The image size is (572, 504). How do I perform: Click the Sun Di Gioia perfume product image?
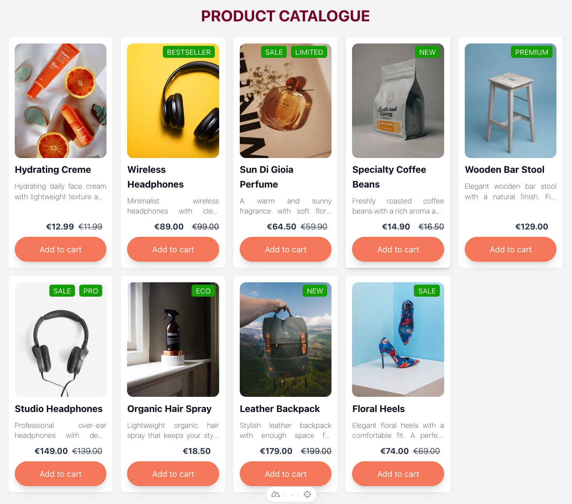point(285,100)
